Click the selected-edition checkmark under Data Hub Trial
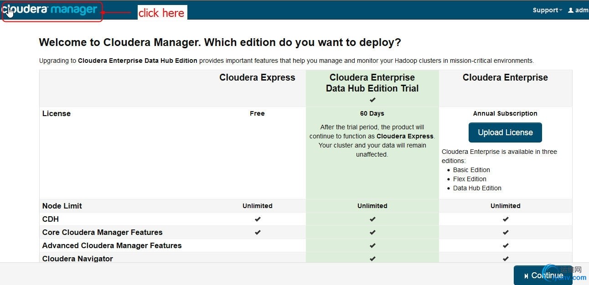 [372, 100]
